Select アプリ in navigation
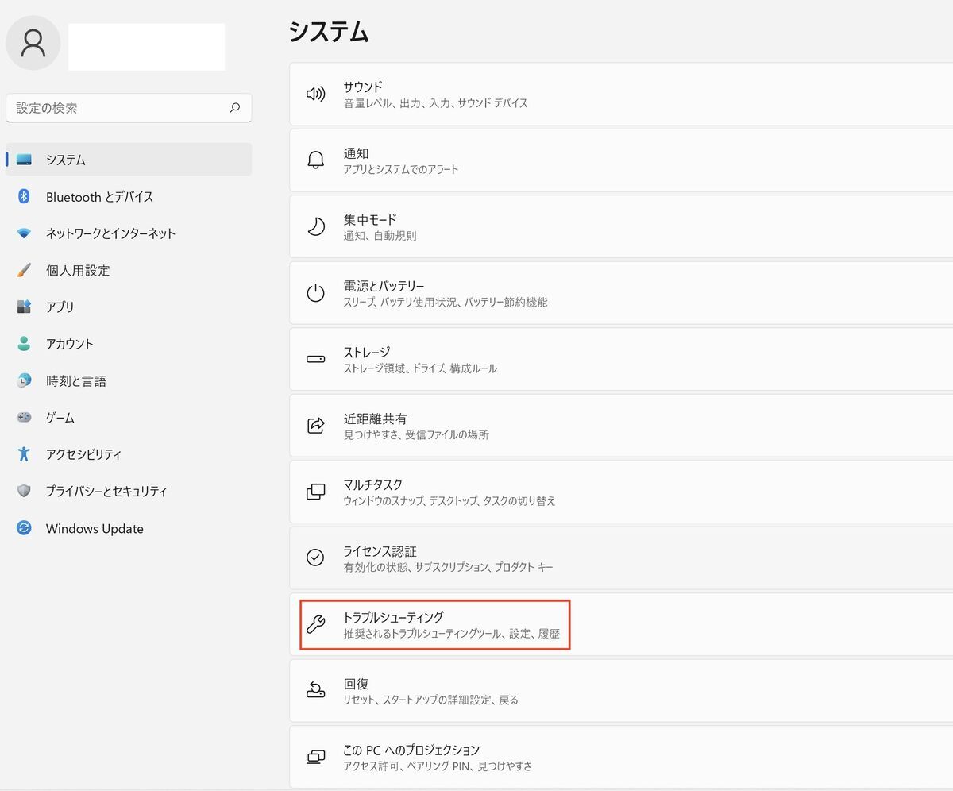953x791 pixels. (129, 307)
